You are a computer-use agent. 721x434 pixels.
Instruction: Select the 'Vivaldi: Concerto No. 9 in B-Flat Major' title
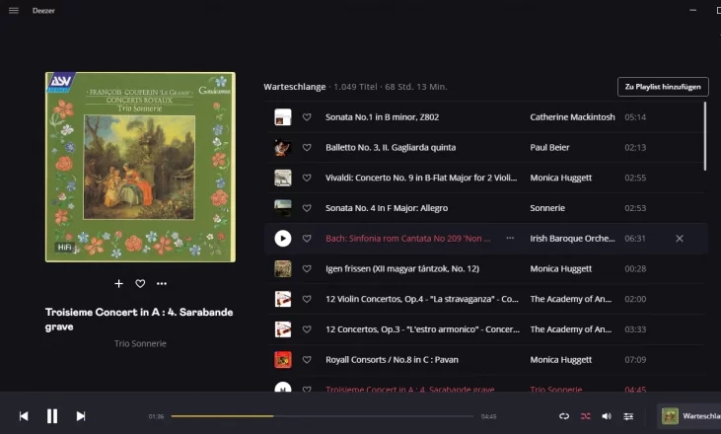421,178
